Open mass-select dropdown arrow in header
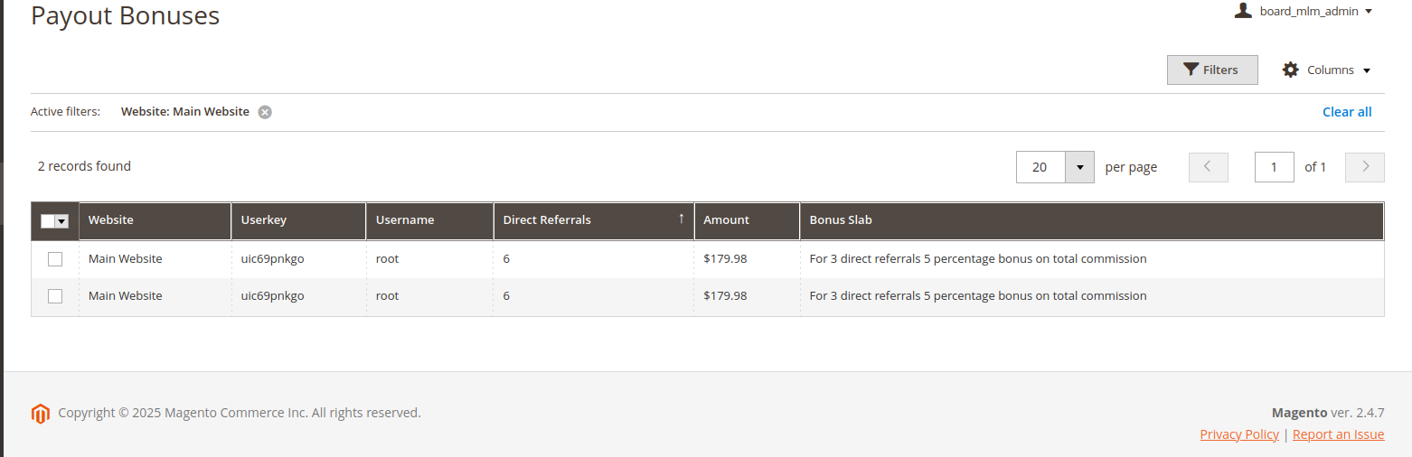 [61, 221]
